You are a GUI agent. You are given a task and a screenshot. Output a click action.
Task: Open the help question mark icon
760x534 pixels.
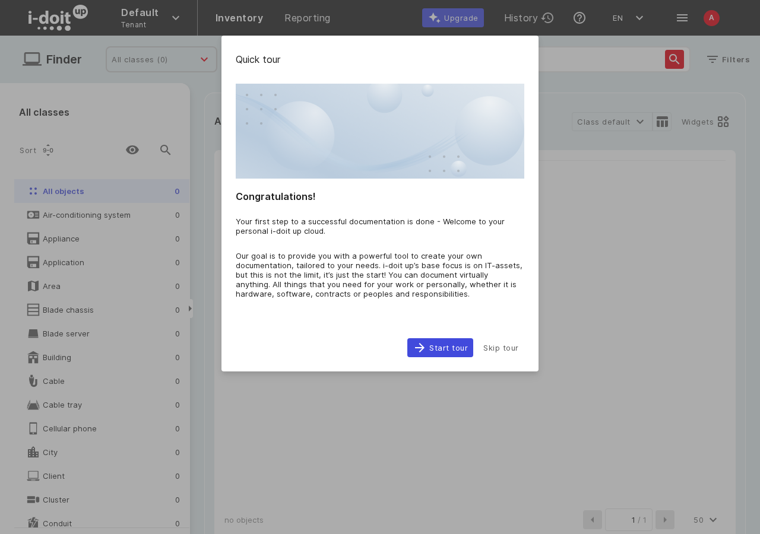click(x=579, y=18)
